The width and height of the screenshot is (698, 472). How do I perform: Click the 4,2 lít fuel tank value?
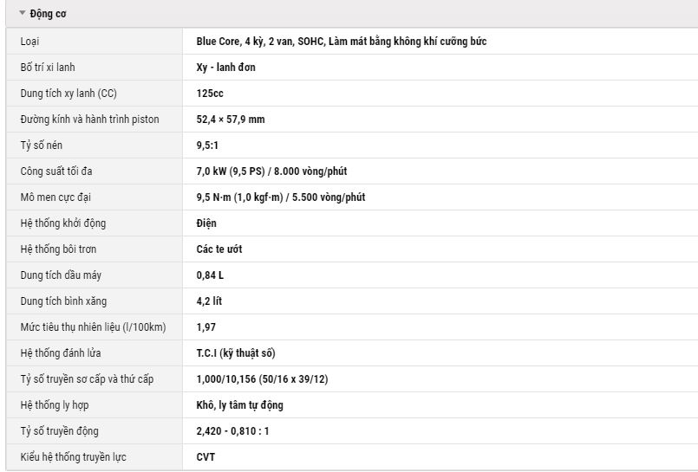(209, 301)
